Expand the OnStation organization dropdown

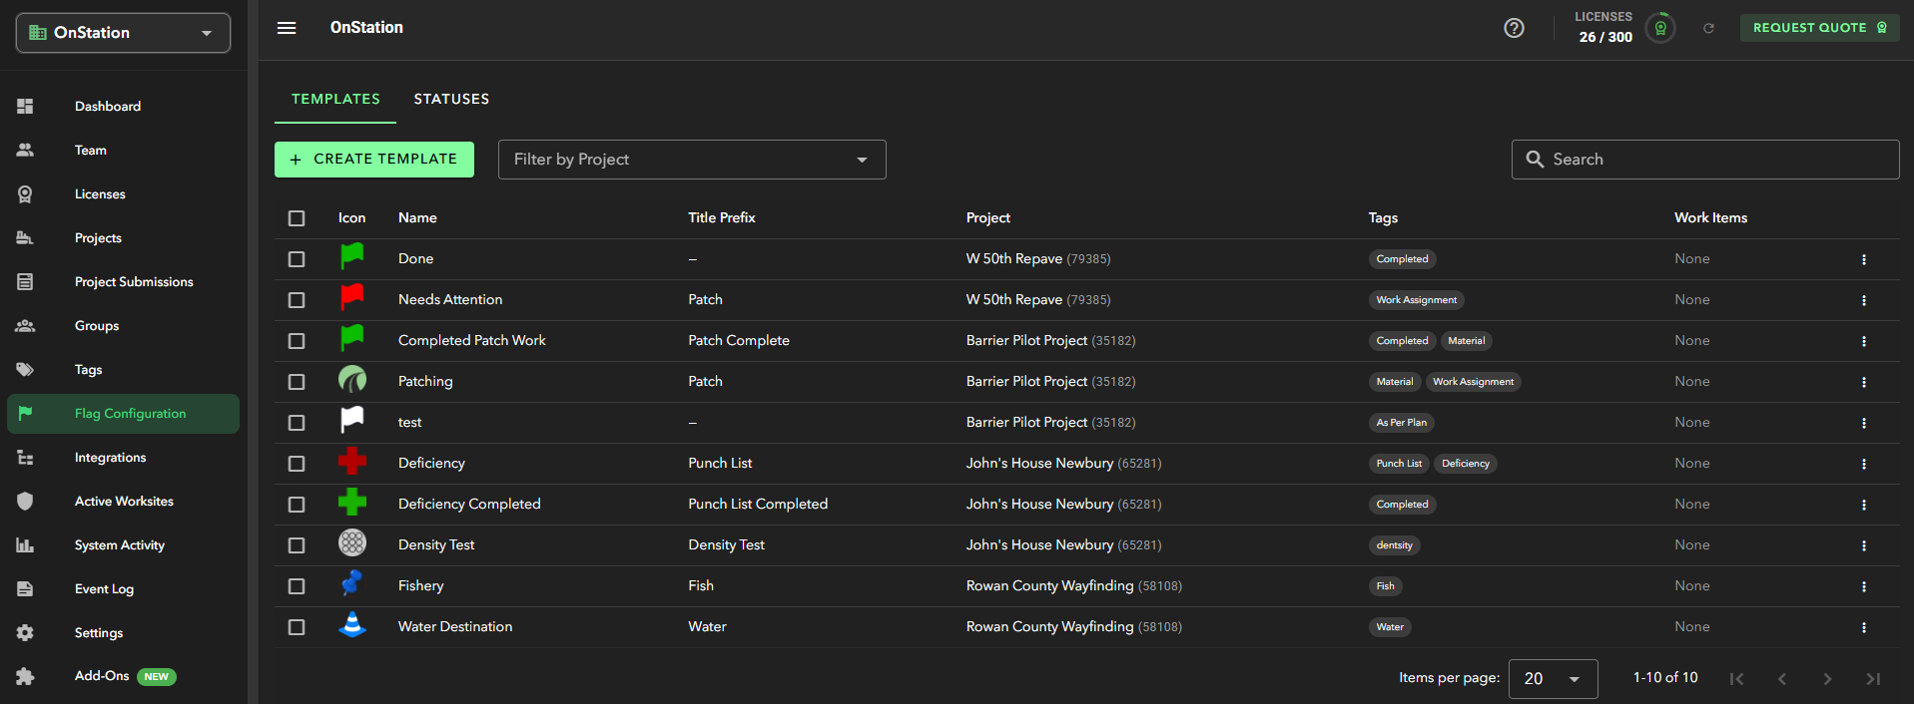pyautogui.click(x=123, y=33)
